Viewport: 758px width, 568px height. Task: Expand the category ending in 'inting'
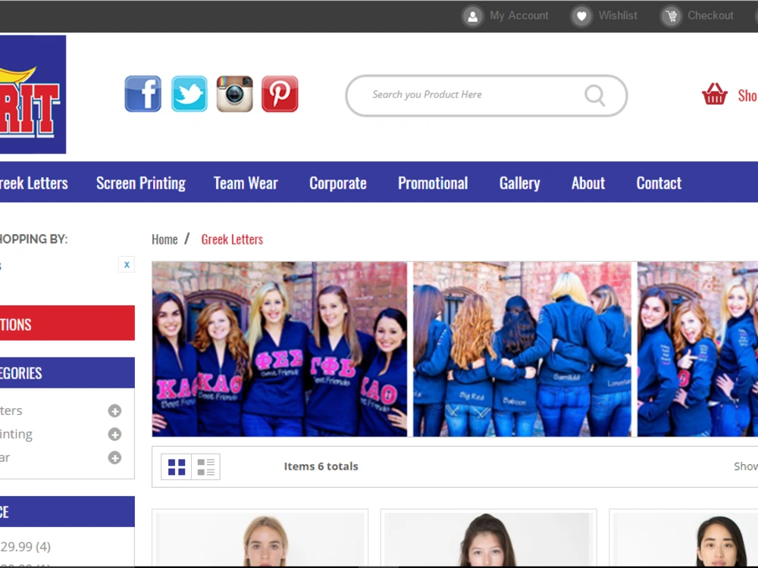[114, 434]
